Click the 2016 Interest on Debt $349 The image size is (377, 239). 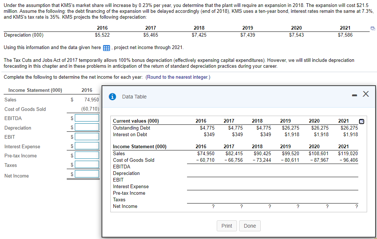[209, 135]
